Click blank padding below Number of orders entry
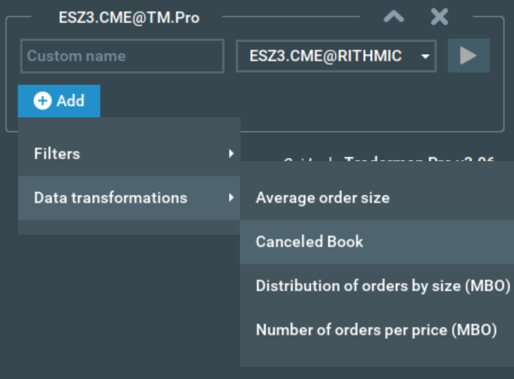 point(376,356)
